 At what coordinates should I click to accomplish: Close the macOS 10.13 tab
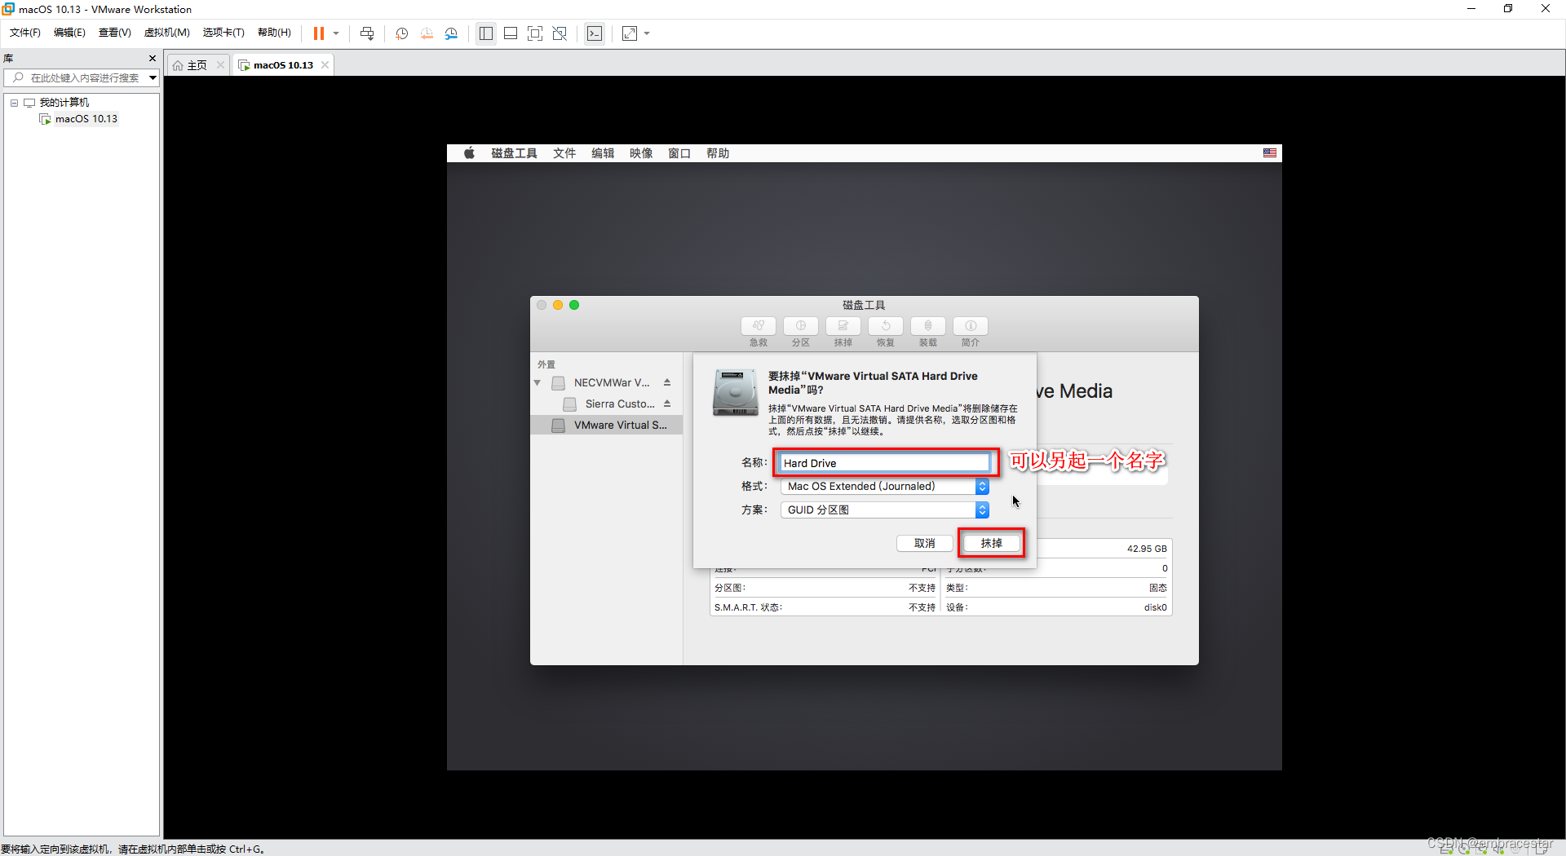[x=325, y=65]
